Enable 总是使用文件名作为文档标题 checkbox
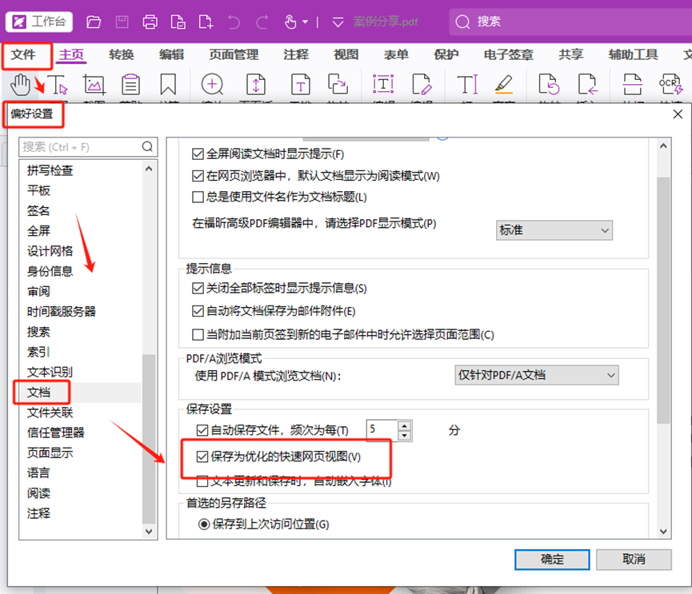The image size is (692, 594). pyautogui.click(x=199, y=197)
